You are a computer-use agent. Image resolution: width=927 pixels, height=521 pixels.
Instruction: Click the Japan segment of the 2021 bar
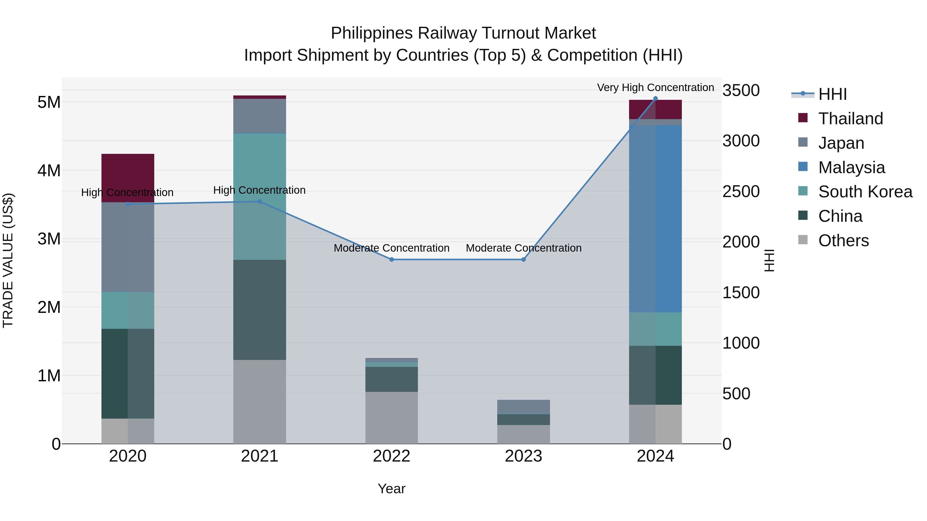click(260, 116)
